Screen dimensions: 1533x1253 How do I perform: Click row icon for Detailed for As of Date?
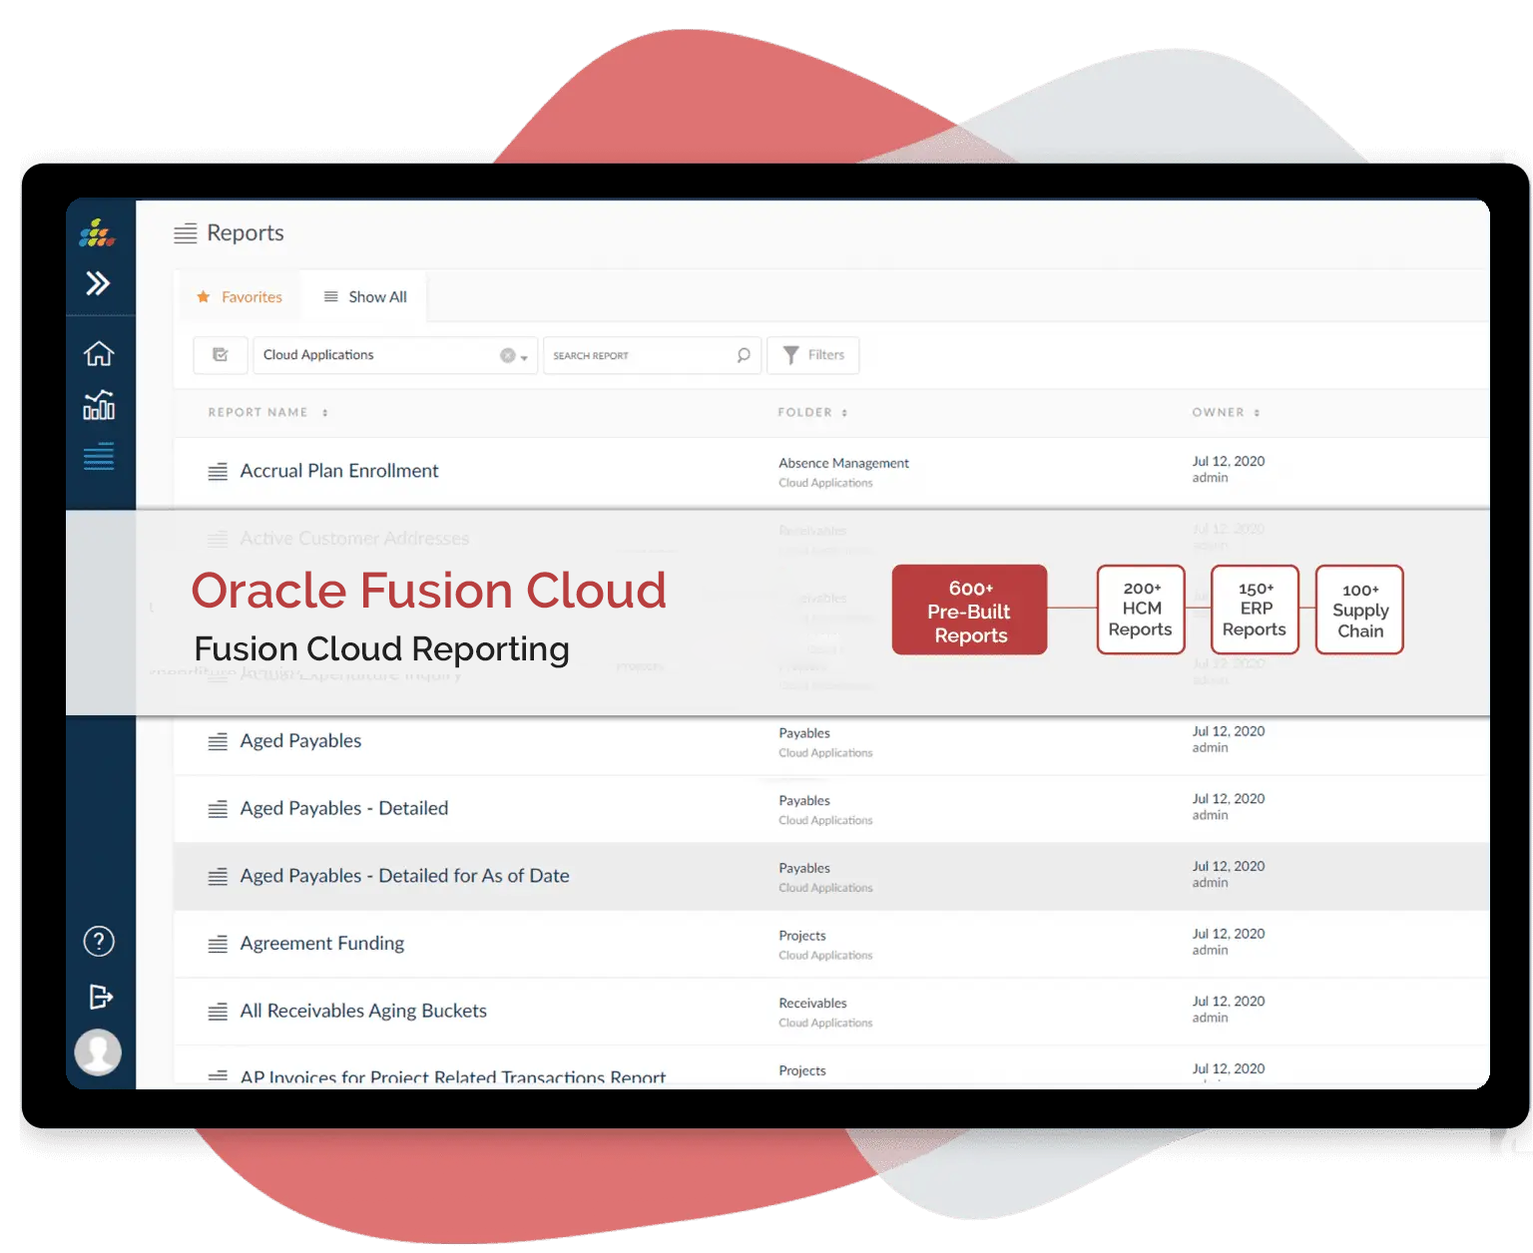point(218,877)
